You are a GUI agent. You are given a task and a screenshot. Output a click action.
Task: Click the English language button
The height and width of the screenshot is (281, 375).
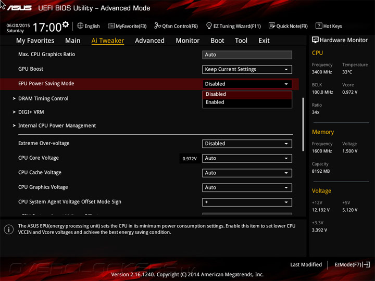(92, 26)
